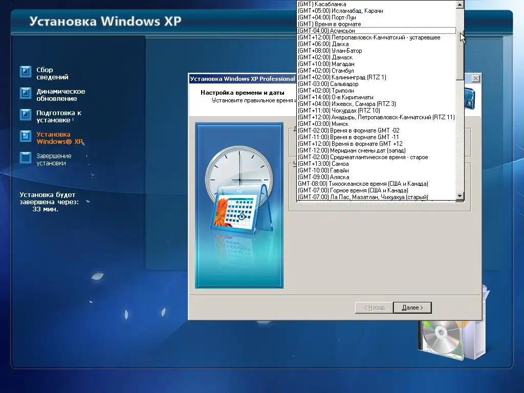Choose (GMT+06:00) Дакка time zone

[376, 44]
